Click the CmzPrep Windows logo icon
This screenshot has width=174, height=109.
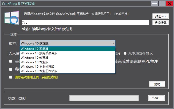pyautogui.click(x=12, y=18)
